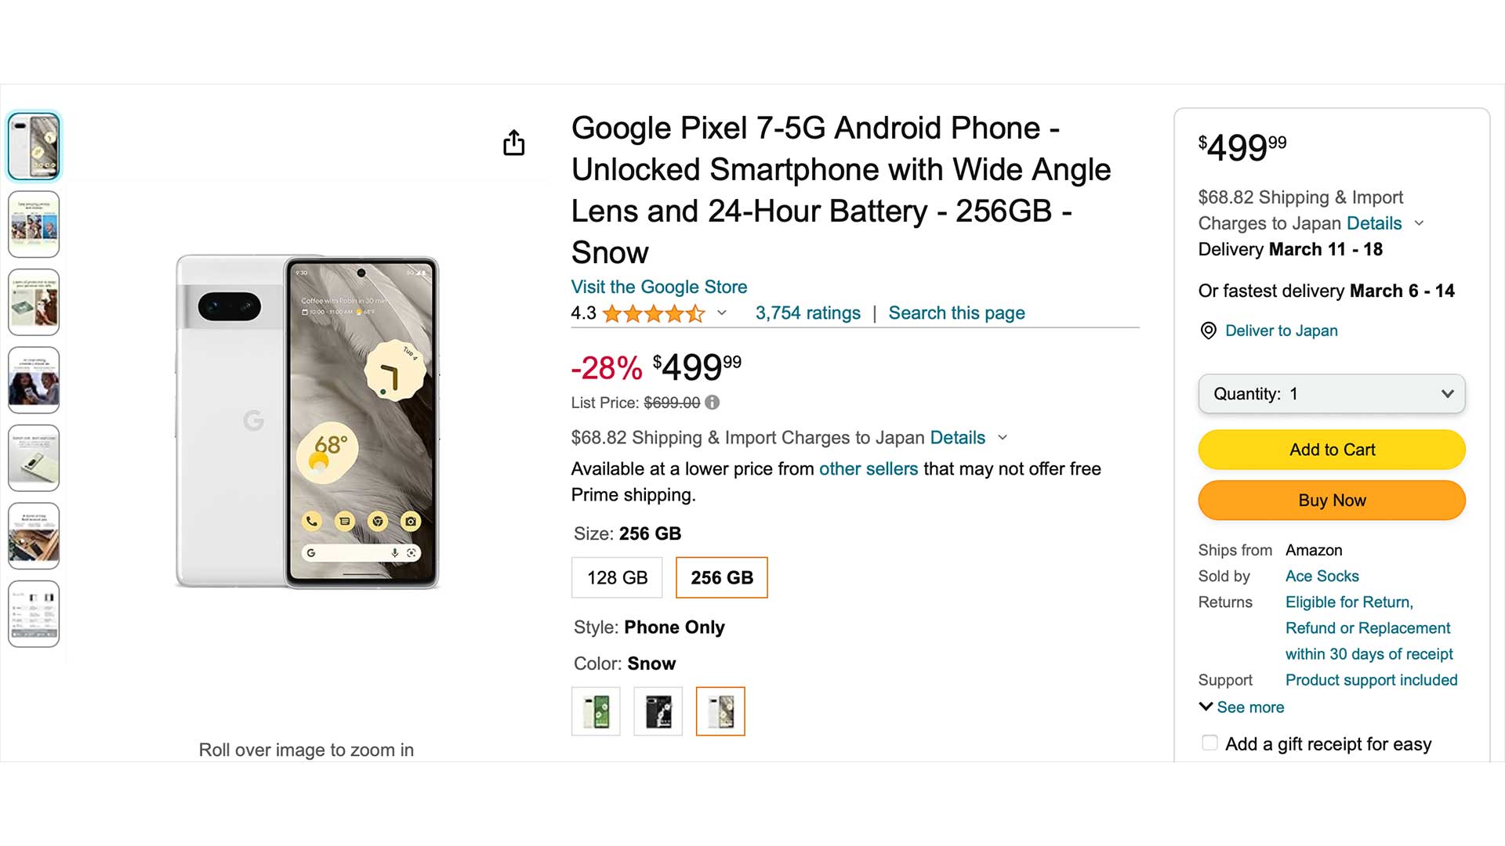Click the List Price info icon
1505x846 pixels.
point(712,403)
